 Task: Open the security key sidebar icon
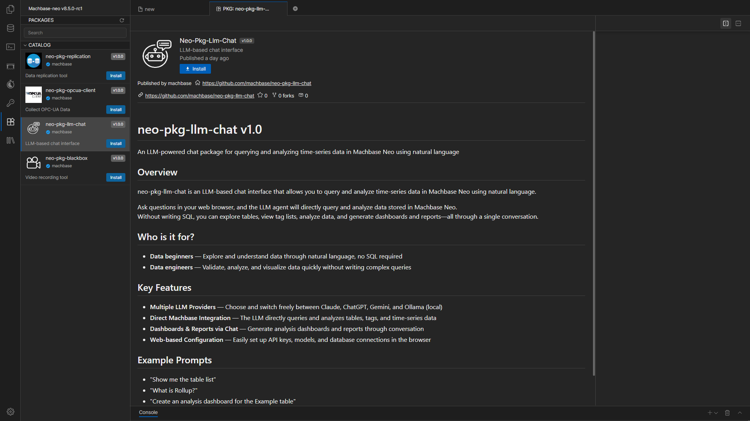11,103
